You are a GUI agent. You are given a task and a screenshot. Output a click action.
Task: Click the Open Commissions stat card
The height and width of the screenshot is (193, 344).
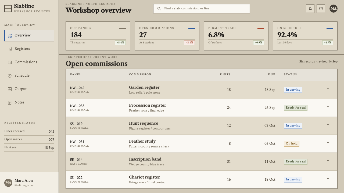point(167,36)
